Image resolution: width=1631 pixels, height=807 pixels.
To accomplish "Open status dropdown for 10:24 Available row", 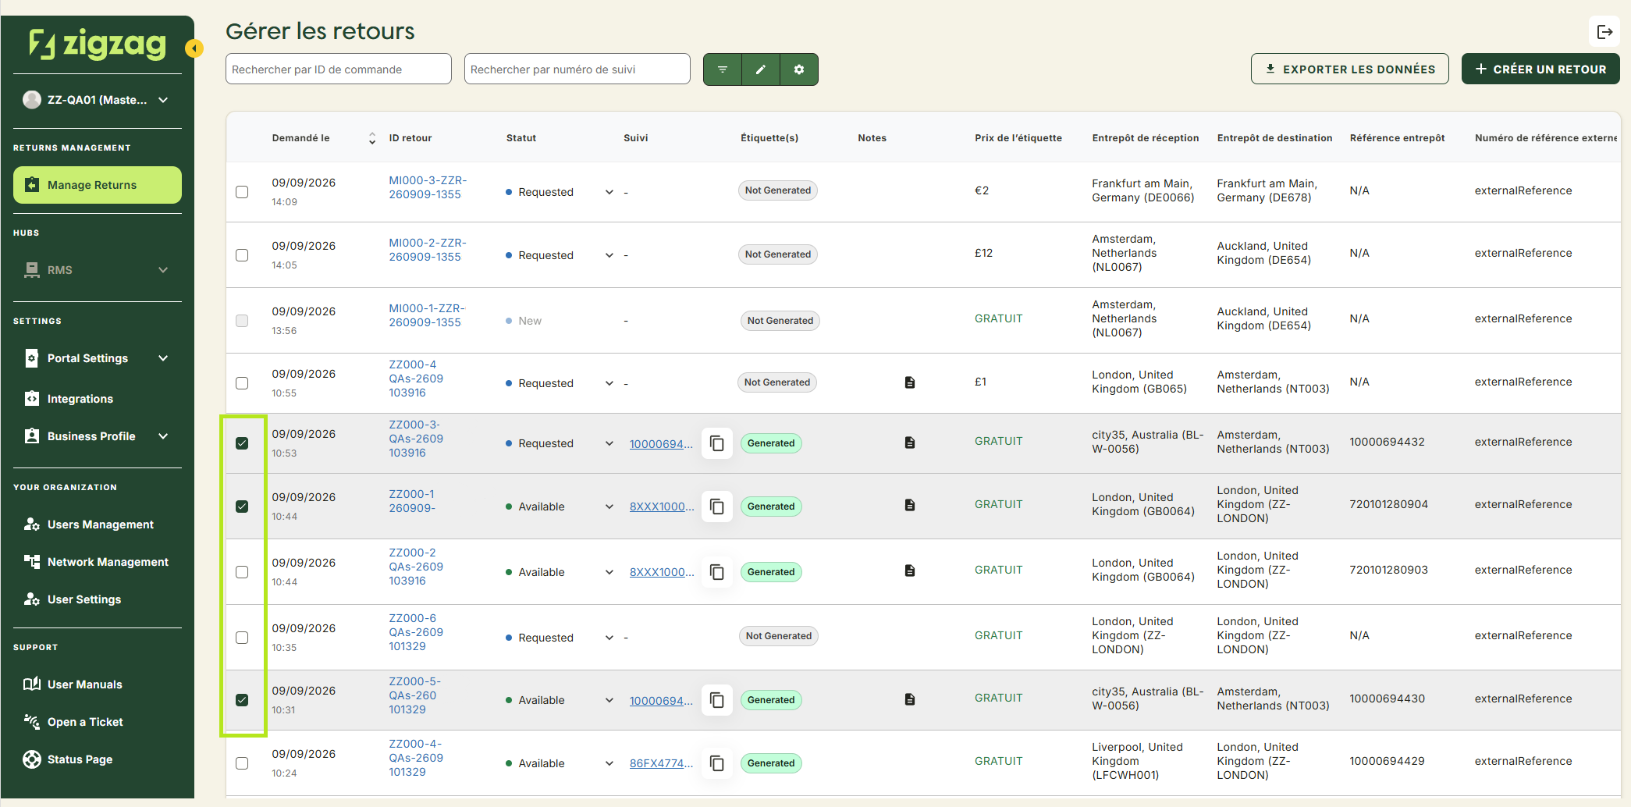I will [x=609, y=763].
